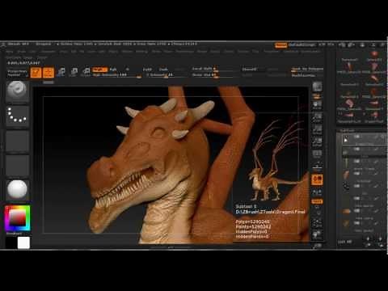
Task: Open the white sphere material selector
Action: 18,190
